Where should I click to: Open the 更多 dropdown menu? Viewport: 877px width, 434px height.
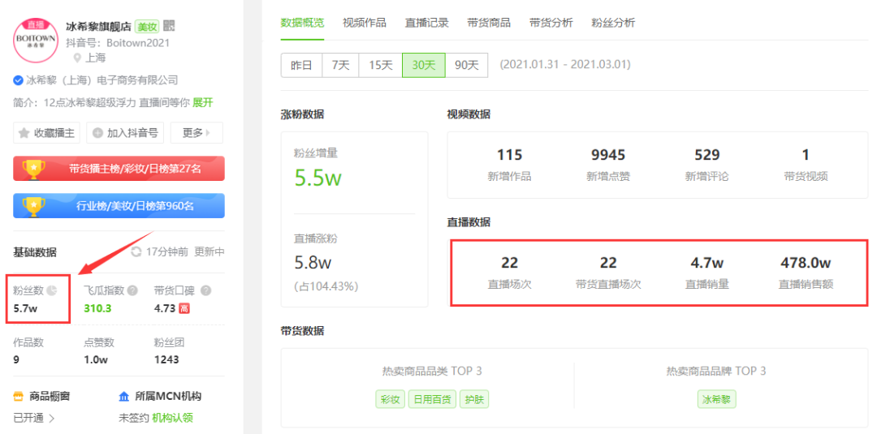pos(197,133)
